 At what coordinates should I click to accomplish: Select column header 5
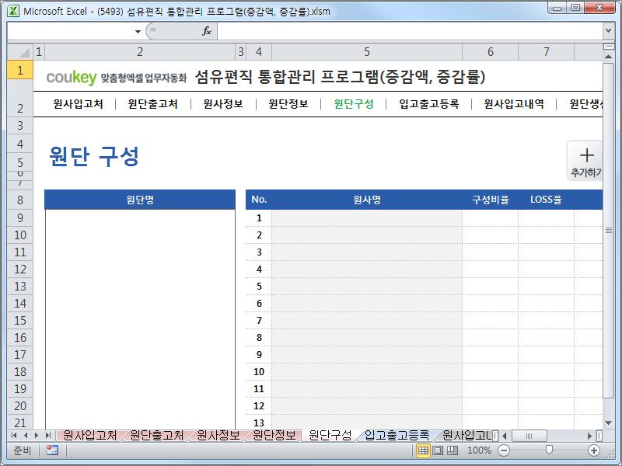click(367, 51)
